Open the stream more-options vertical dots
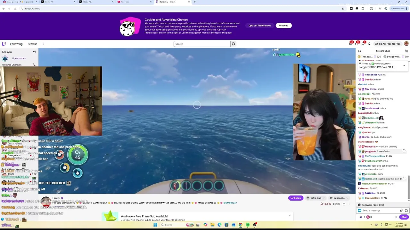Viewport: 410px width, 230px height. point(349,204)
